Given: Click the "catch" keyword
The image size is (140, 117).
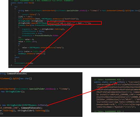Looking at the screenshot, I should click(17, 57).
